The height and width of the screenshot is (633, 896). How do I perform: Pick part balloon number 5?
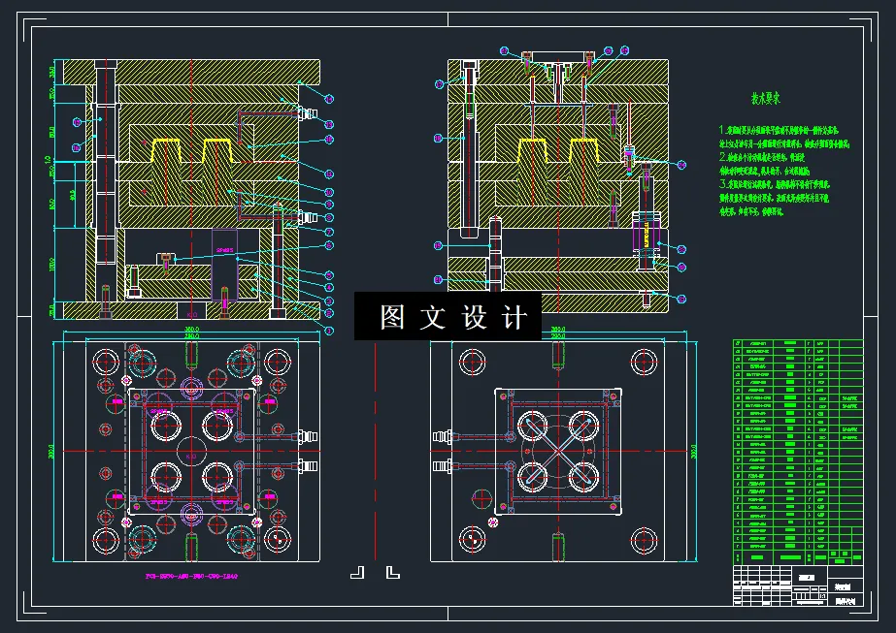point(329,275)
